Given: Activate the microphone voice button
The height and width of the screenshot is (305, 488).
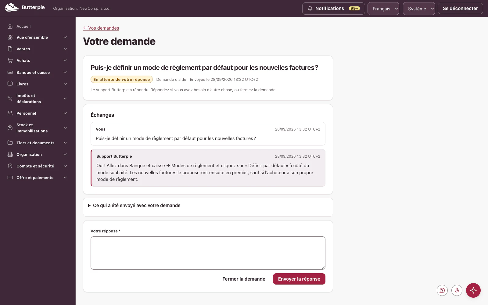Looking at the screenshot, I should tap(457, 290).
